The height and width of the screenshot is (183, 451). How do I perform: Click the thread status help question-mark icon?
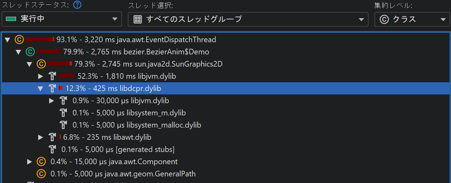tap(77, 5)
